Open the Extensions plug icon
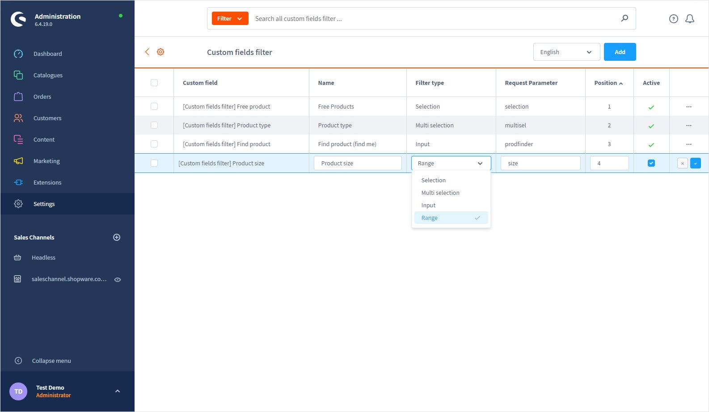The height and width of the screenshot is (412, 709). point(18,182)
